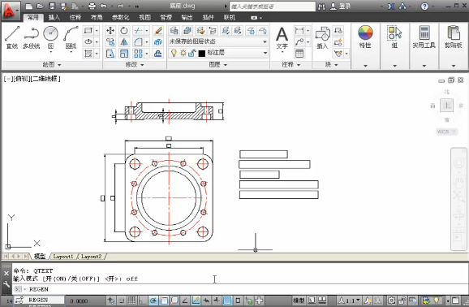Toggle Object Snap in status bar
The image size is (469, 307).
click(164, 301)
